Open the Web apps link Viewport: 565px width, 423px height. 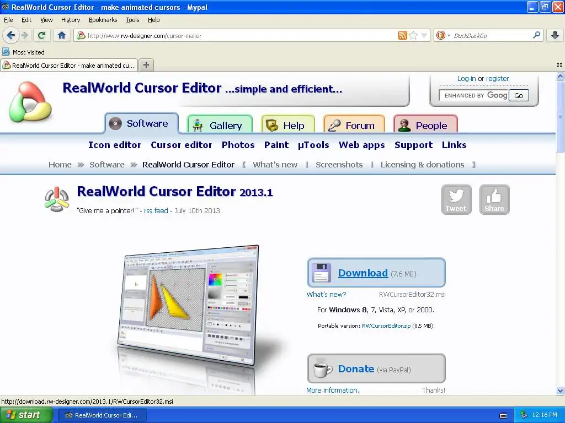coord(362,145)
